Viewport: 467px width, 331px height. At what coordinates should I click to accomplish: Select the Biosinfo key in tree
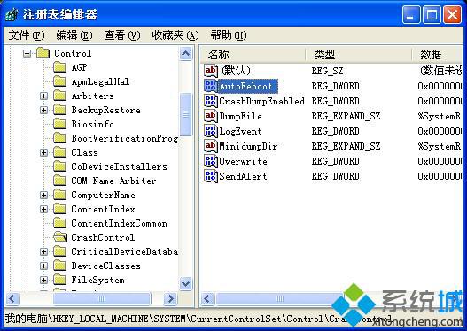(x=93, y=124)
